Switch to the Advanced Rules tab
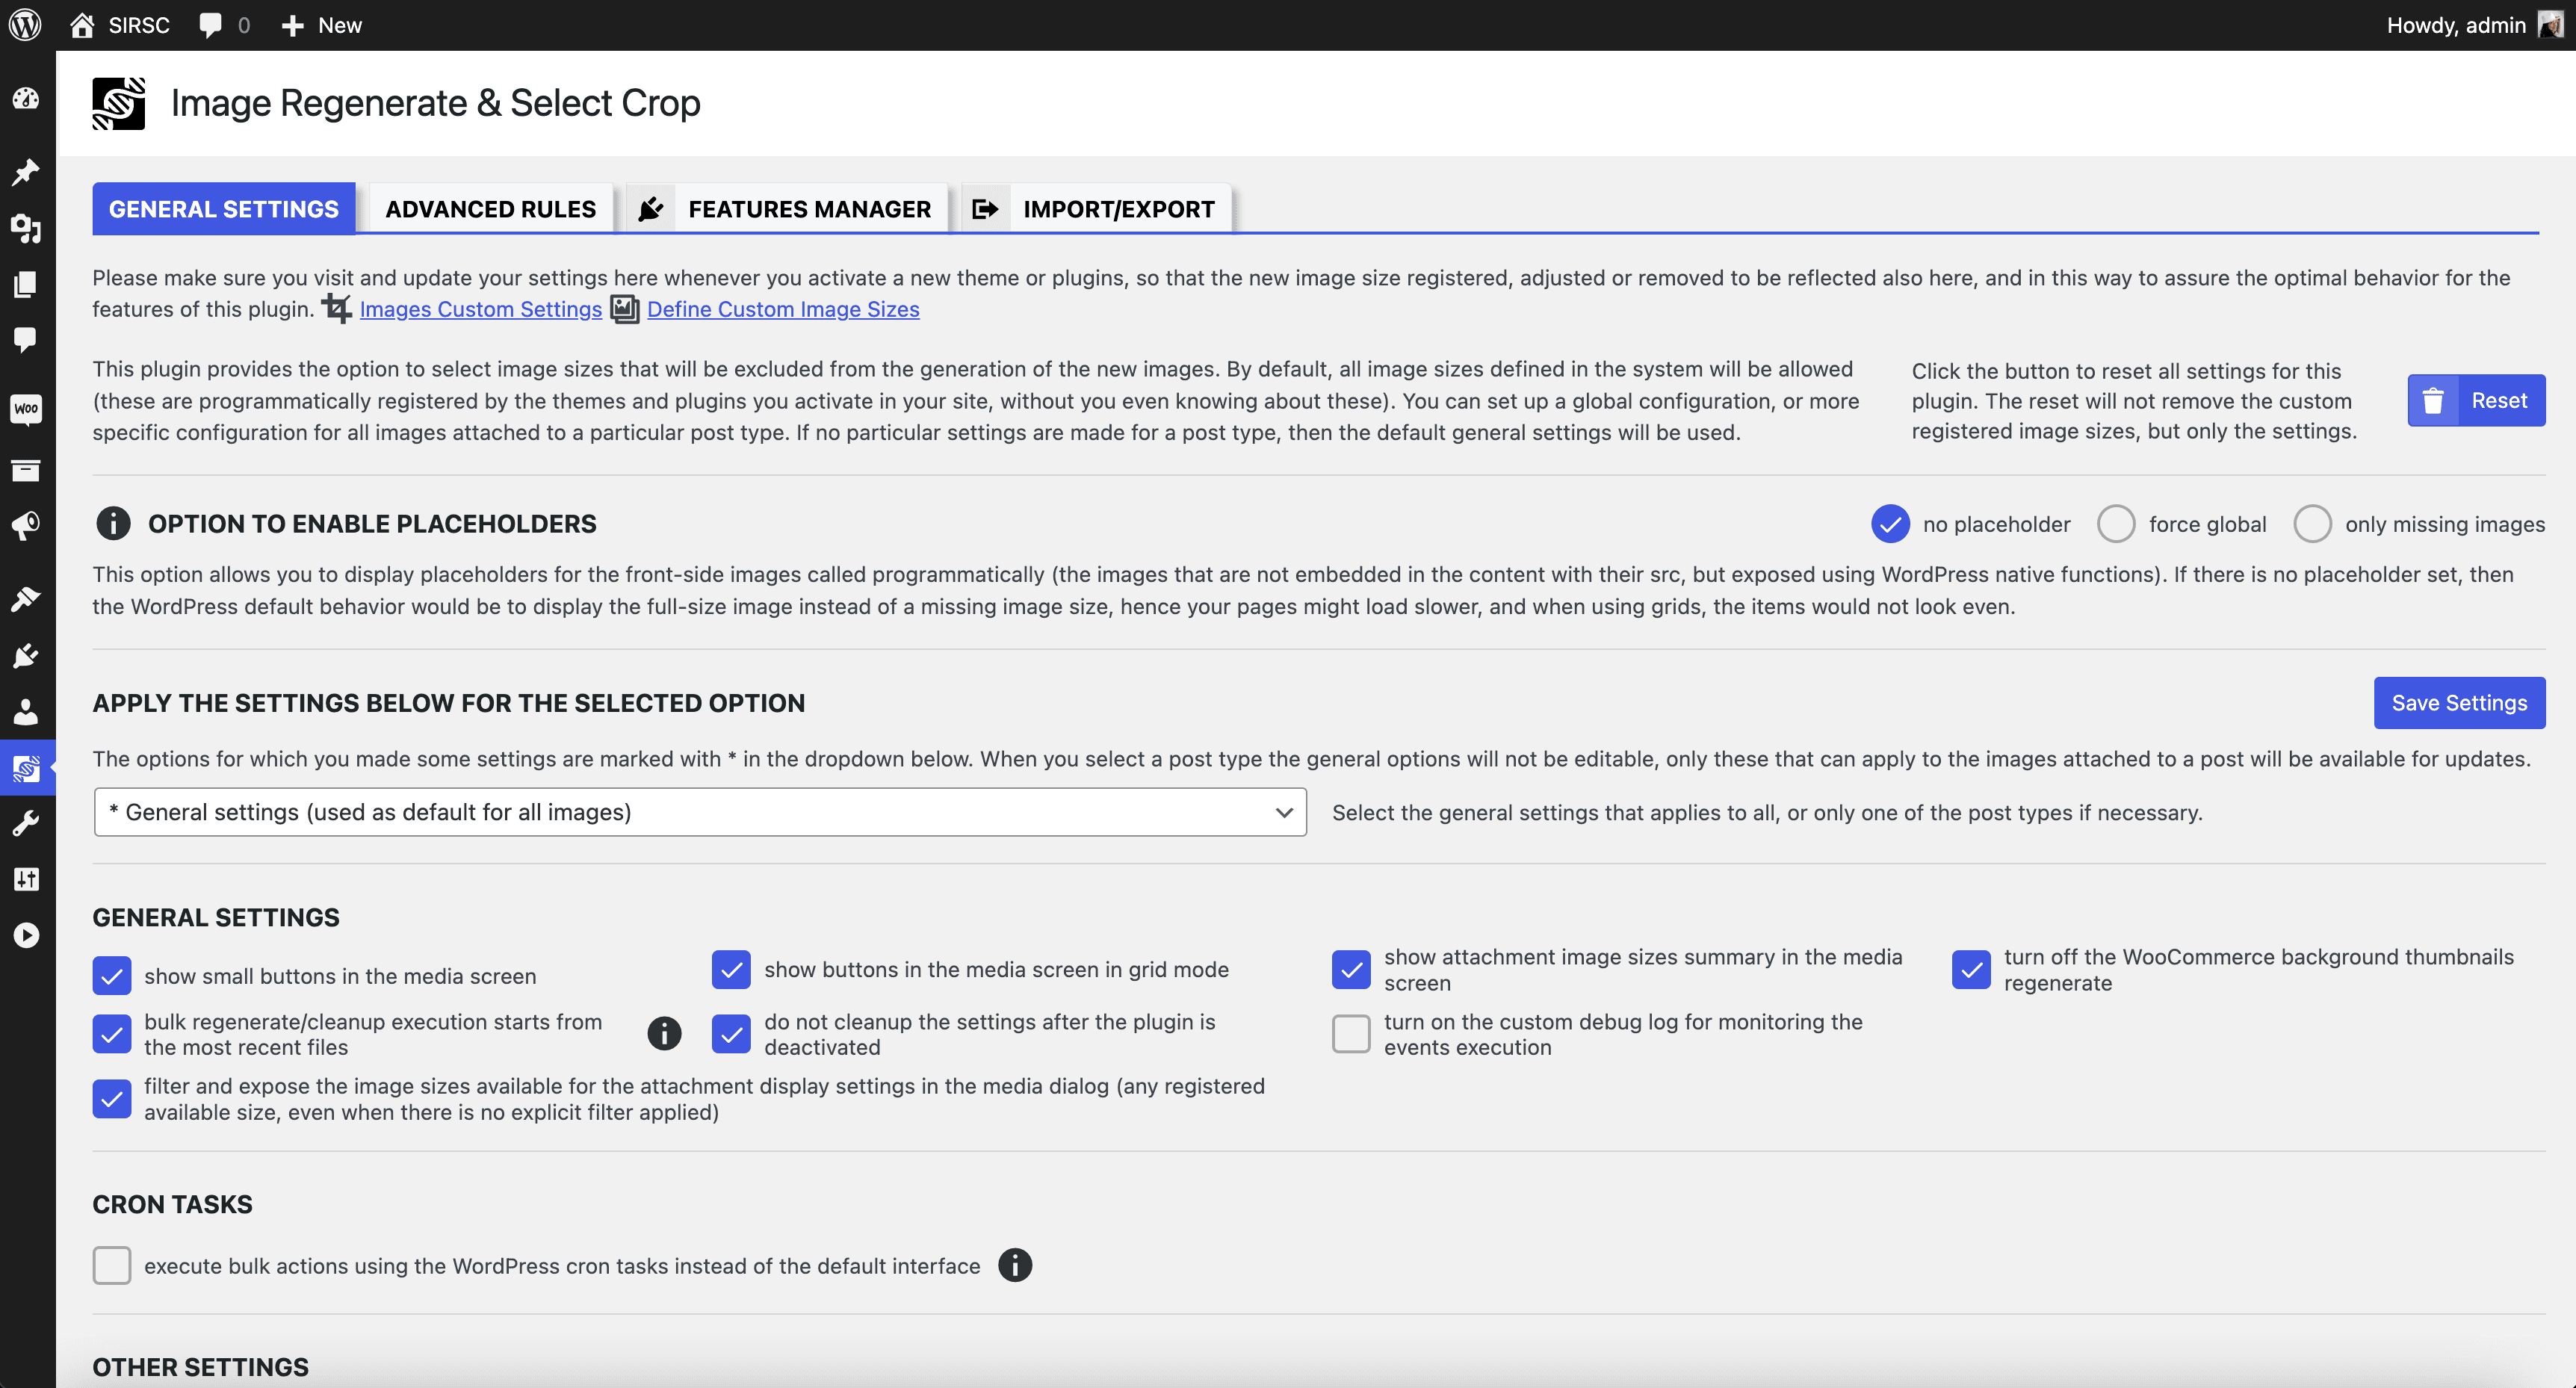 [491, 207]
